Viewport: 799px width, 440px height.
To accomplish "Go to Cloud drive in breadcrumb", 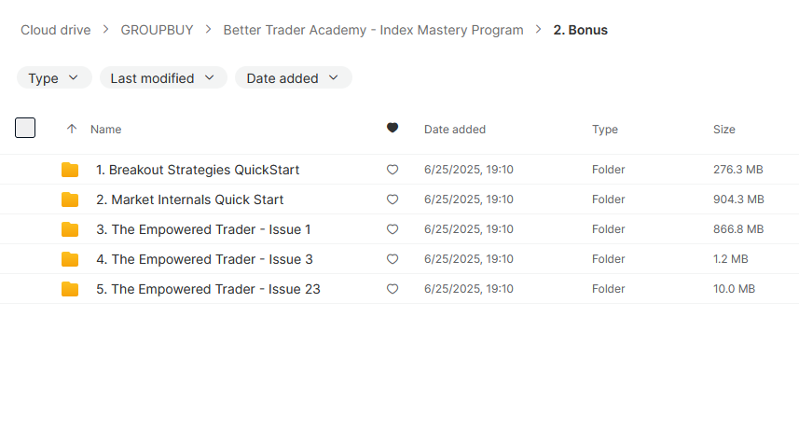I will coord(56,30).
